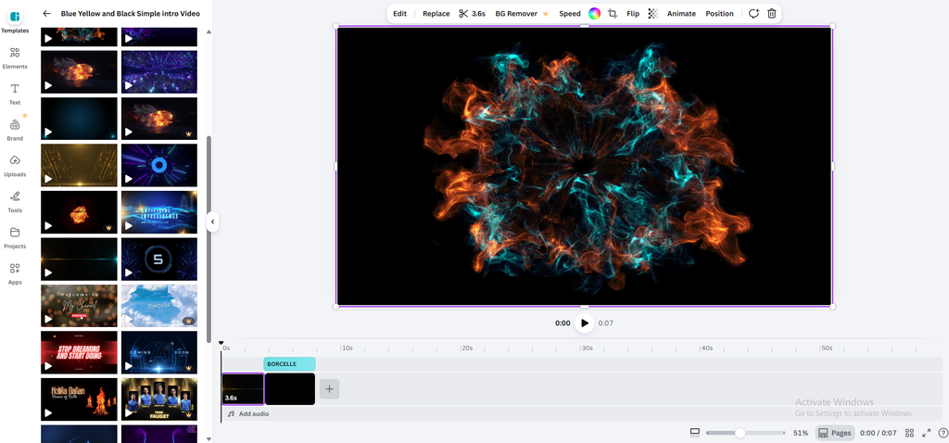This screenshot has width=949, height=443.
Task: Click the Flip toolbar option
Action: pyautogui.click(x=632, y=13)
